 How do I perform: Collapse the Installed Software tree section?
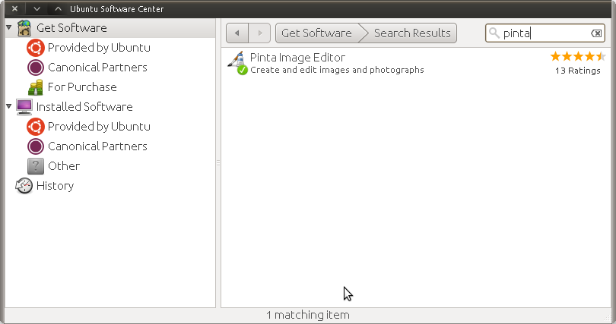click(x=8, y=106)
